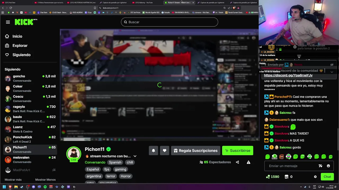Select the gaming tag

121,169
